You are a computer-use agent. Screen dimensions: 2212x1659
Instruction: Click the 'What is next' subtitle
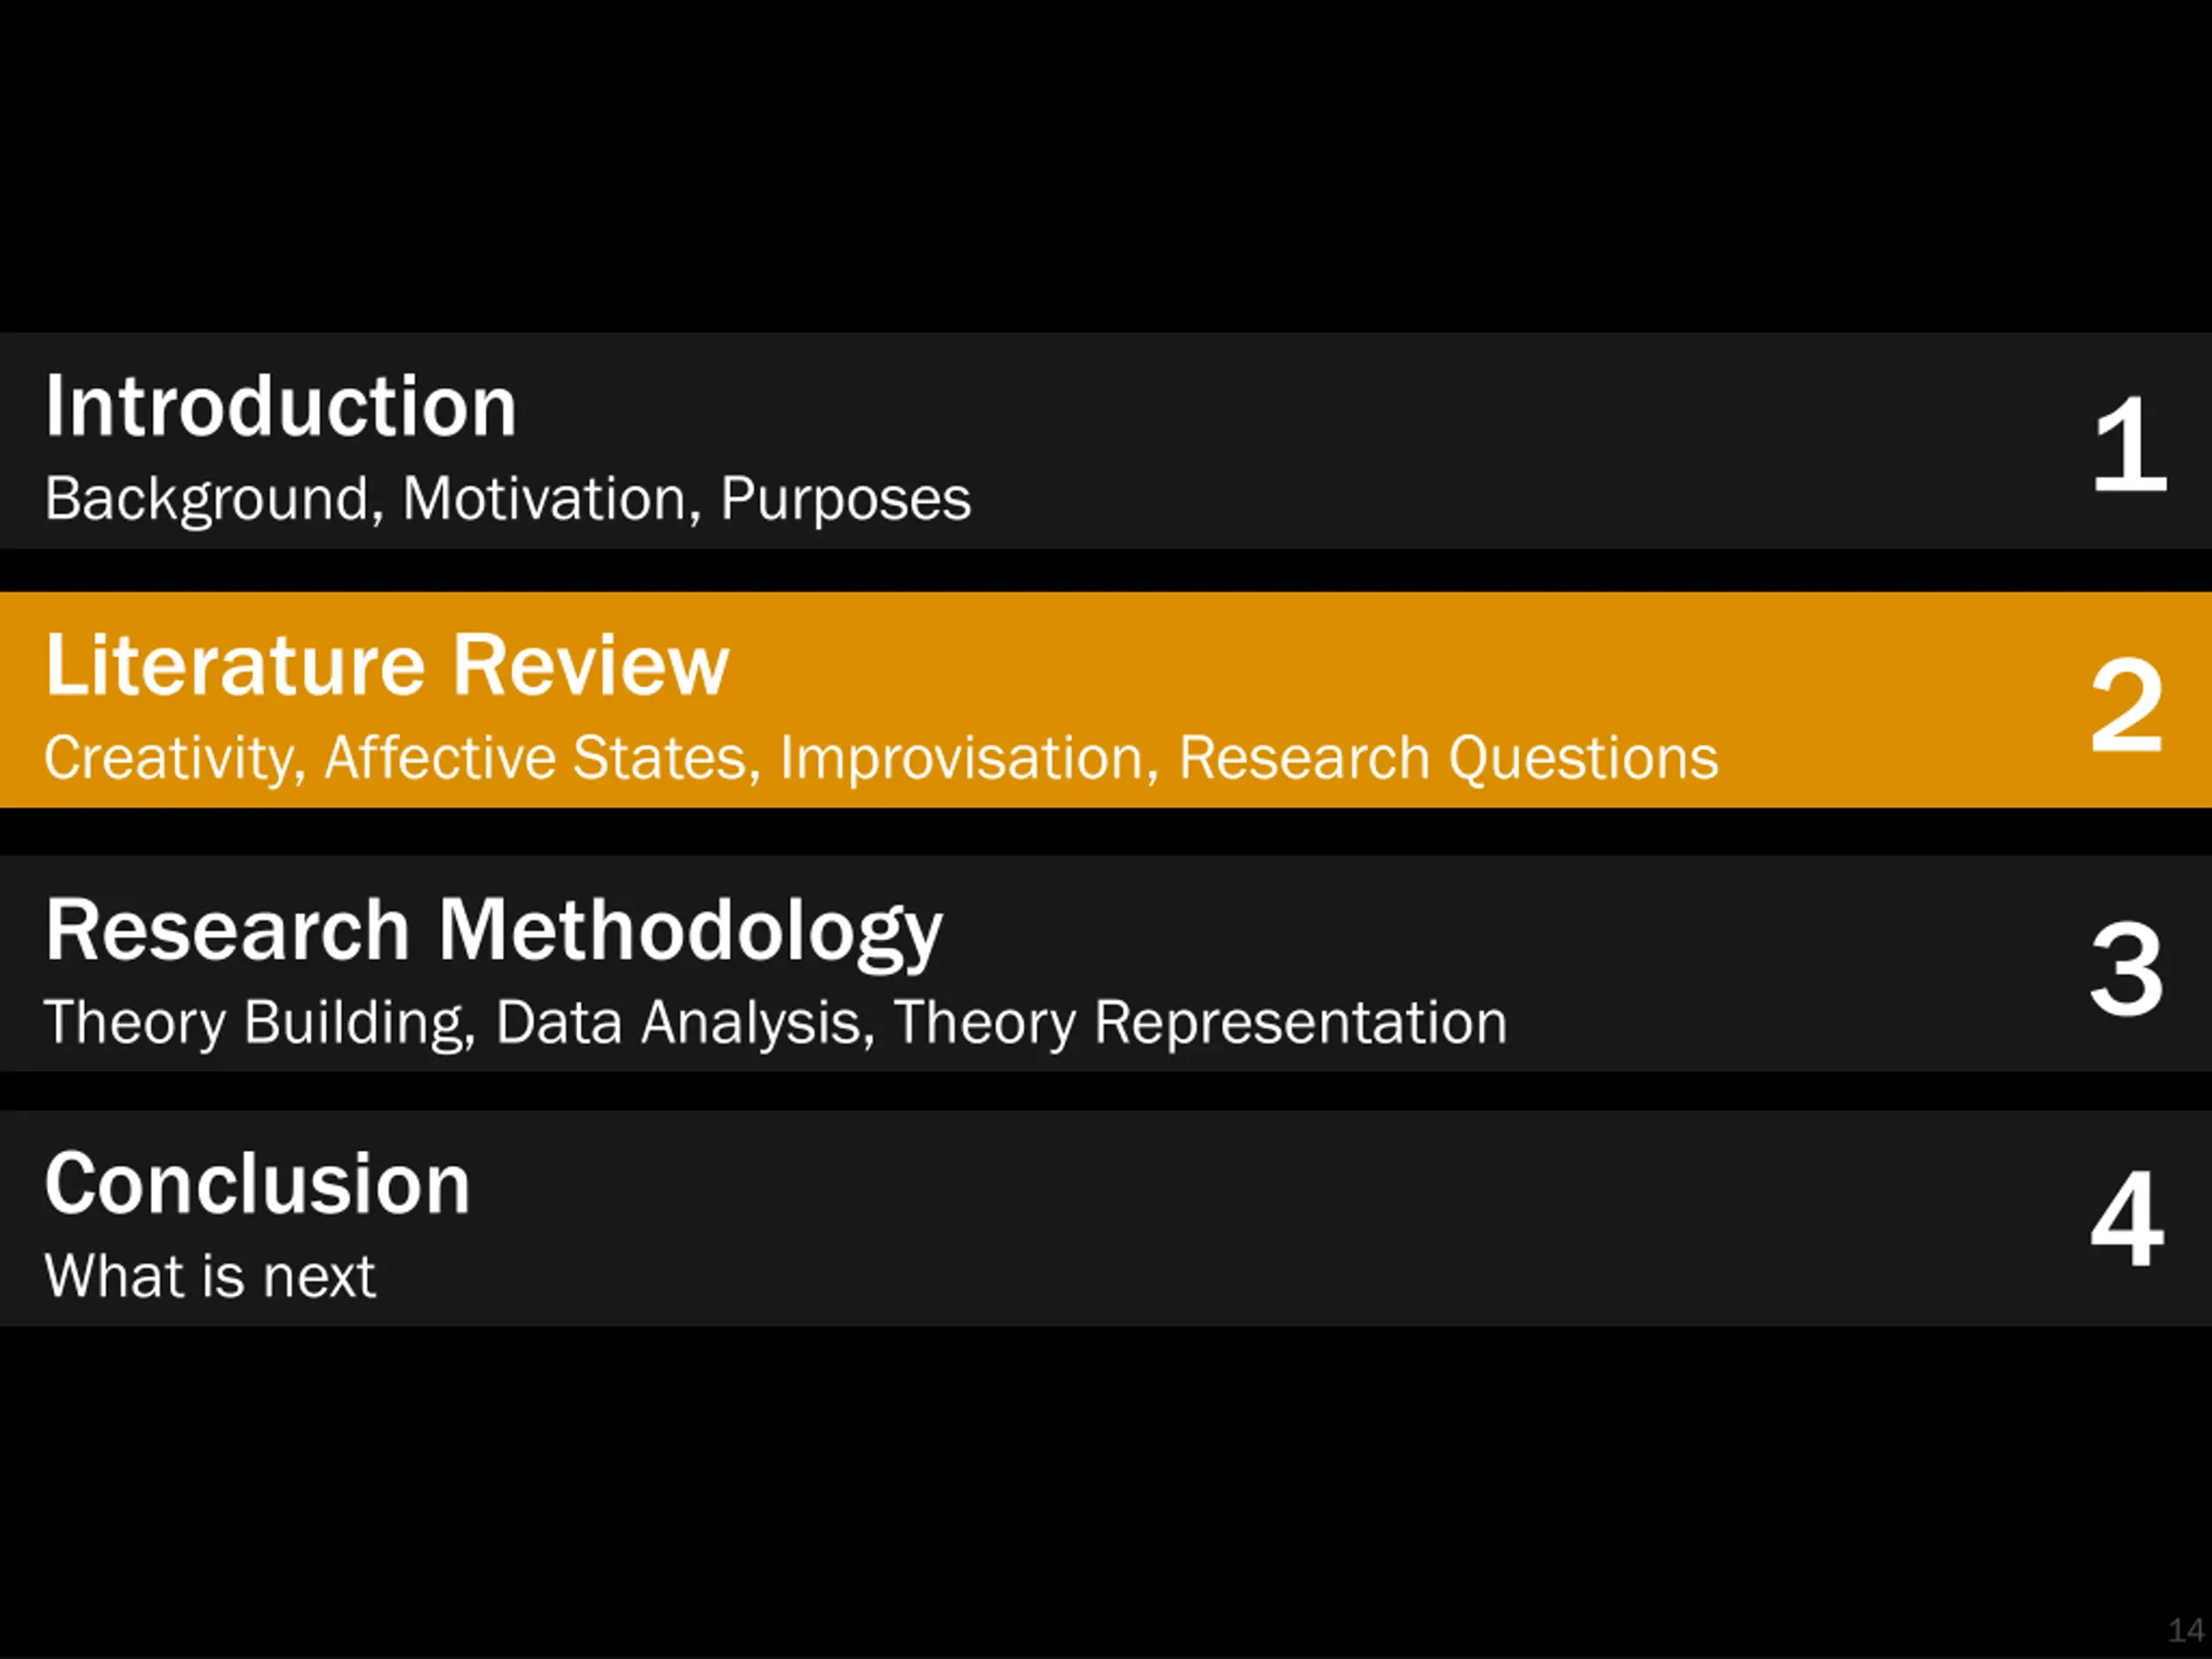[x=210, y=1276]
